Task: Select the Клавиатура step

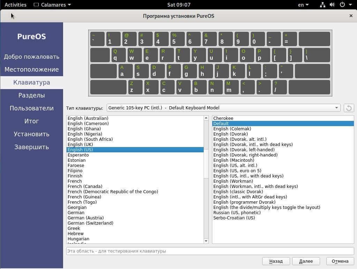Action: [32, 82]
